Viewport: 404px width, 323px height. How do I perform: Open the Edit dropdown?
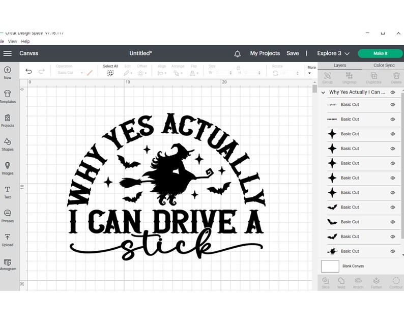[128, 73]
